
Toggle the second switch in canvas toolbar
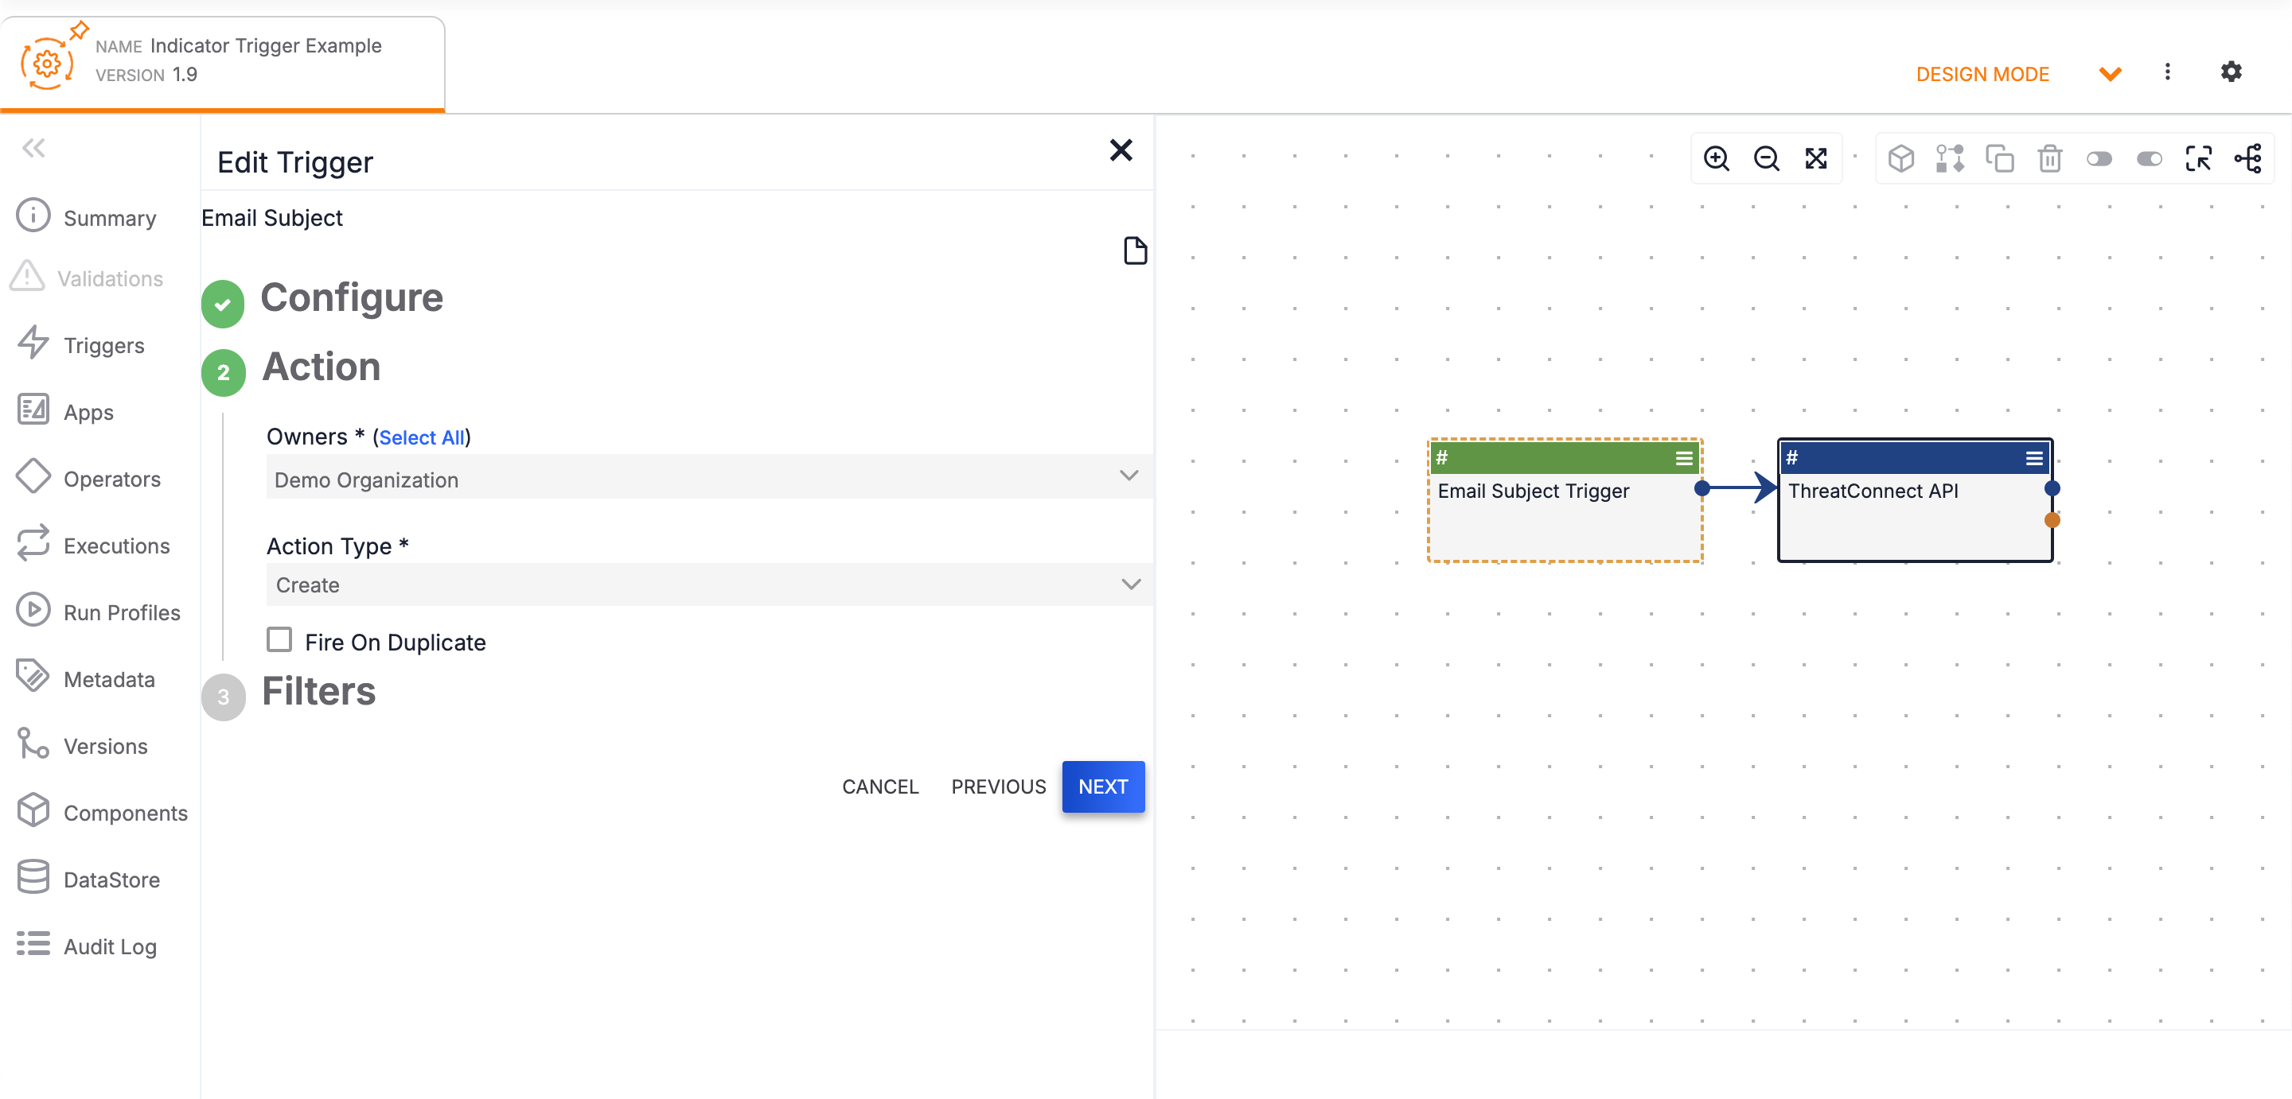(x=2149, y=159)
